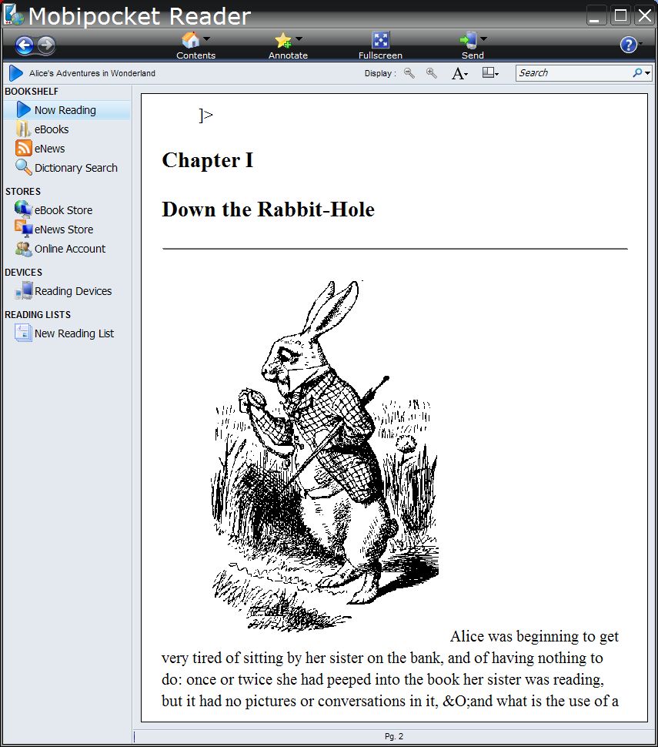
Task: Close the Mobipocket Reader window
Action: (x=645, y=15)
